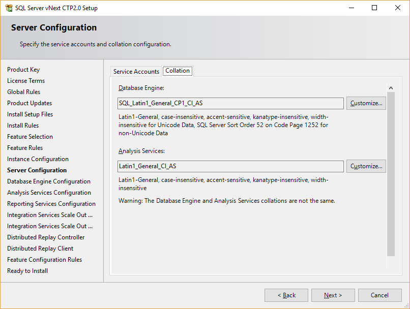Close the setup window
This screenshot has width=410, height=309.
(398, 8)
